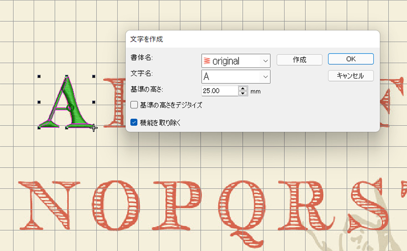Decrease 基準の高さ with the down arrow

(x=243, y=93)
